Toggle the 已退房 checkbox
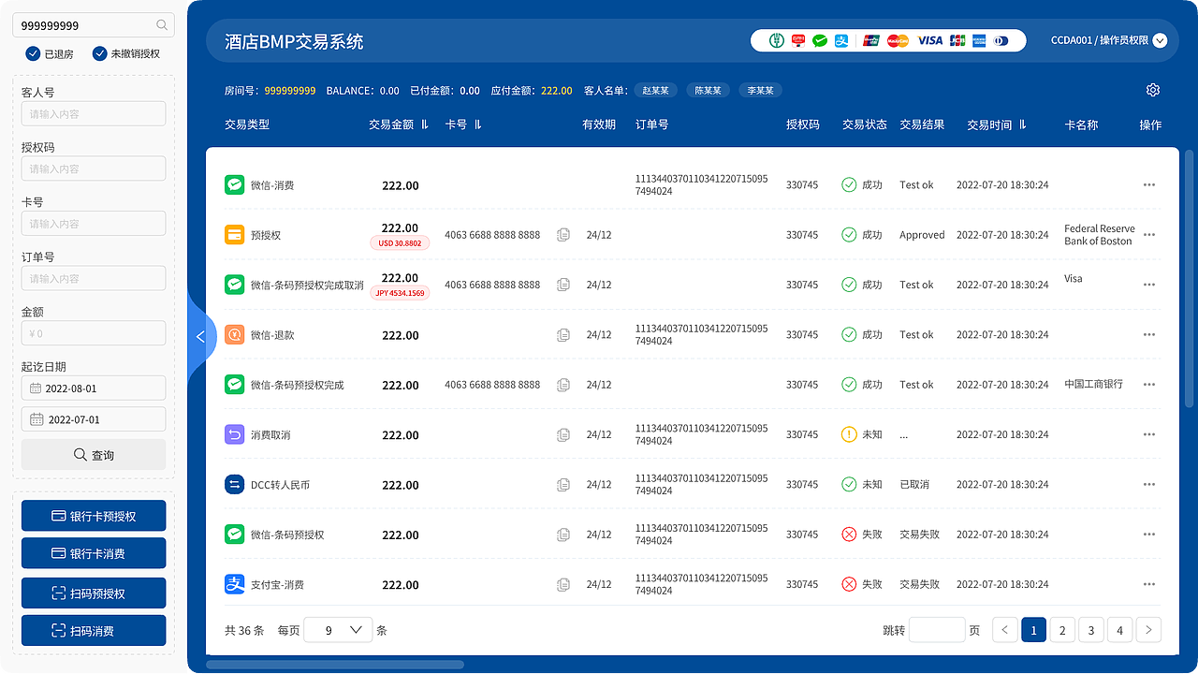 32,54
